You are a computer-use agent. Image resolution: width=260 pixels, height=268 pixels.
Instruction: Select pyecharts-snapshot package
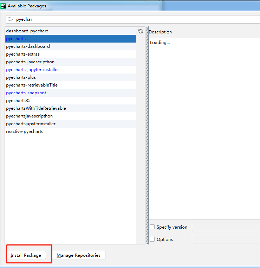pos(26,93)
